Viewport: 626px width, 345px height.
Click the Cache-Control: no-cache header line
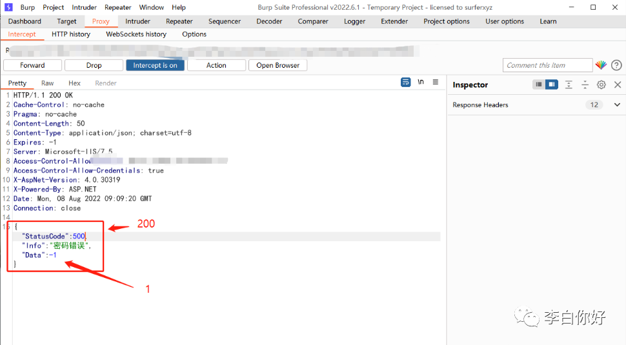pyautogui.click(x=59, y=104)
